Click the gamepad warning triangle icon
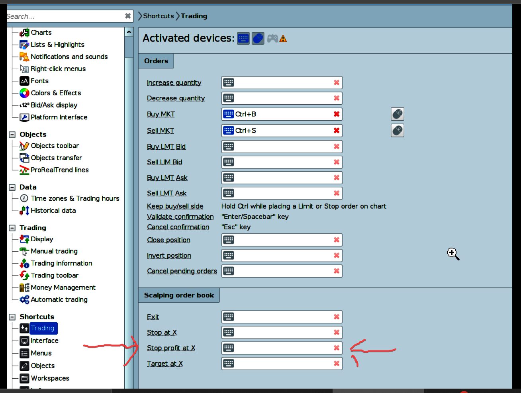 (x=283, y=39)
